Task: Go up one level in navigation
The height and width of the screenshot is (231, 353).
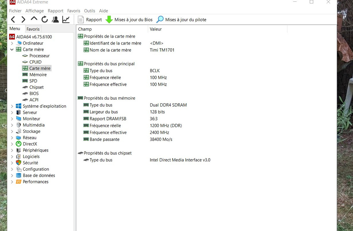Action: click(x=34, y=19)
